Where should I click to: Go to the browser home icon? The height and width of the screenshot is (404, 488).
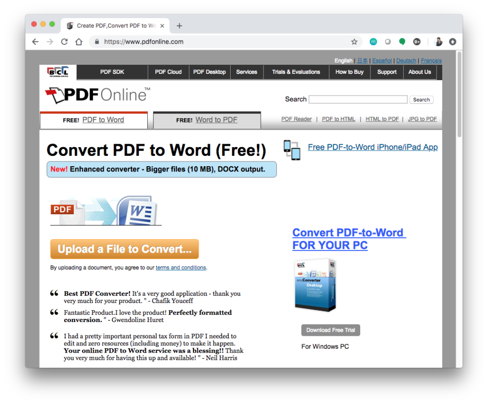(x=79, y=42)
